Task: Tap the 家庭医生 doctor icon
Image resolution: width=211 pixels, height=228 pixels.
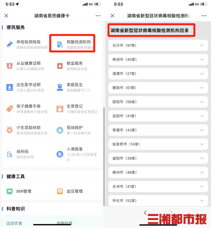Action: (60, 87)
